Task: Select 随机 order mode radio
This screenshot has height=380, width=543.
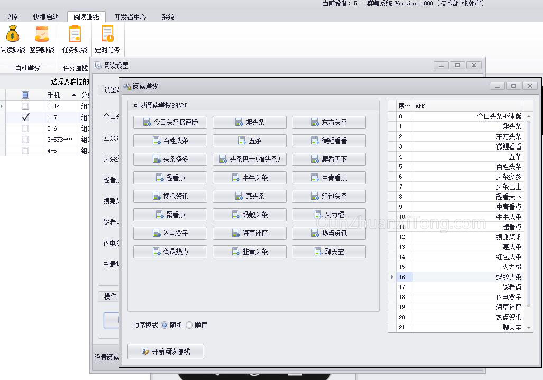Action: tap(164, 325)
